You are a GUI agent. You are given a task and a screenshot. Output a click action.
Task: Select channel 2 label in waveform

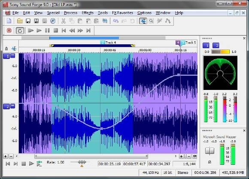pos(6,106)
